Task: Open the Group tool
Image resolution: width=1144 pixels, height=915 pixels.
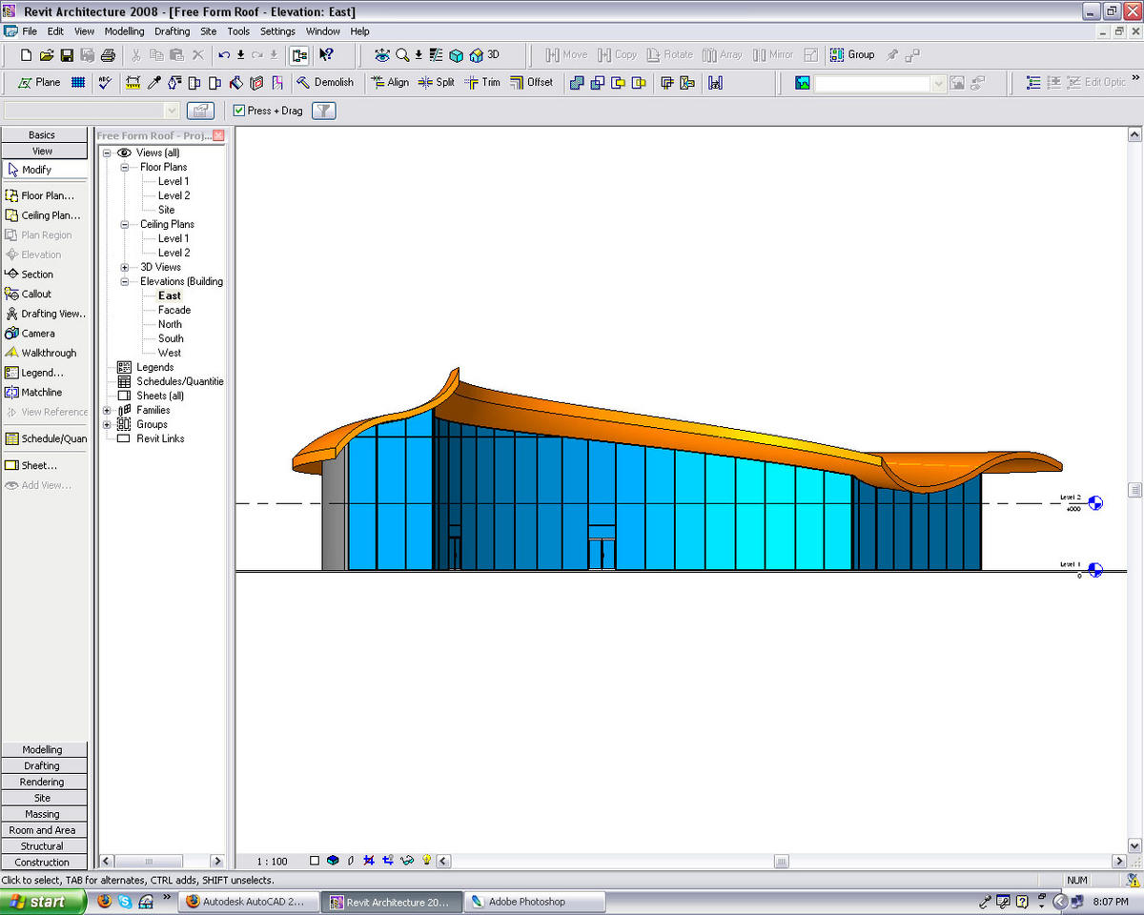Action: pos(850,54)
